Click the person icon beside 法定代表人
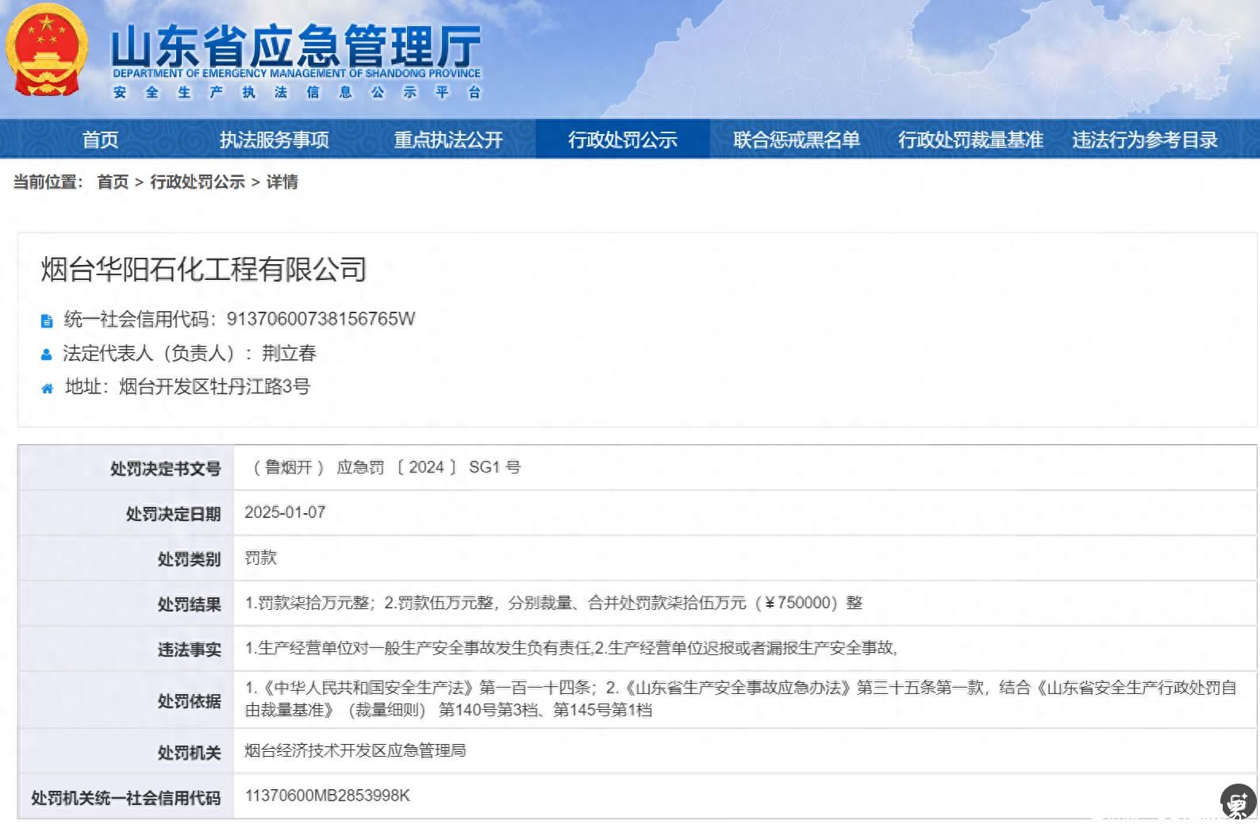1260x836 pixels. coord(47,355)
